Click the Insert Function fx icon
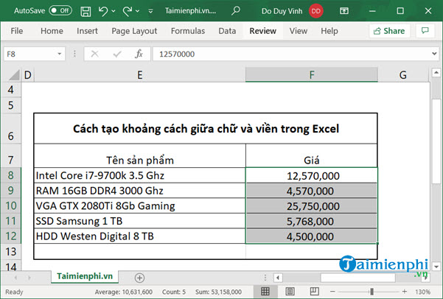 click(x=139, y=54)
